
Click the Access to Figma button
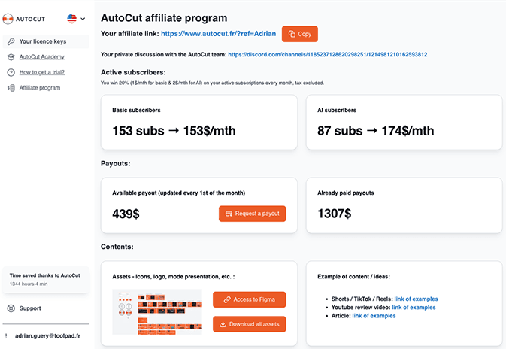click(249, 299)
